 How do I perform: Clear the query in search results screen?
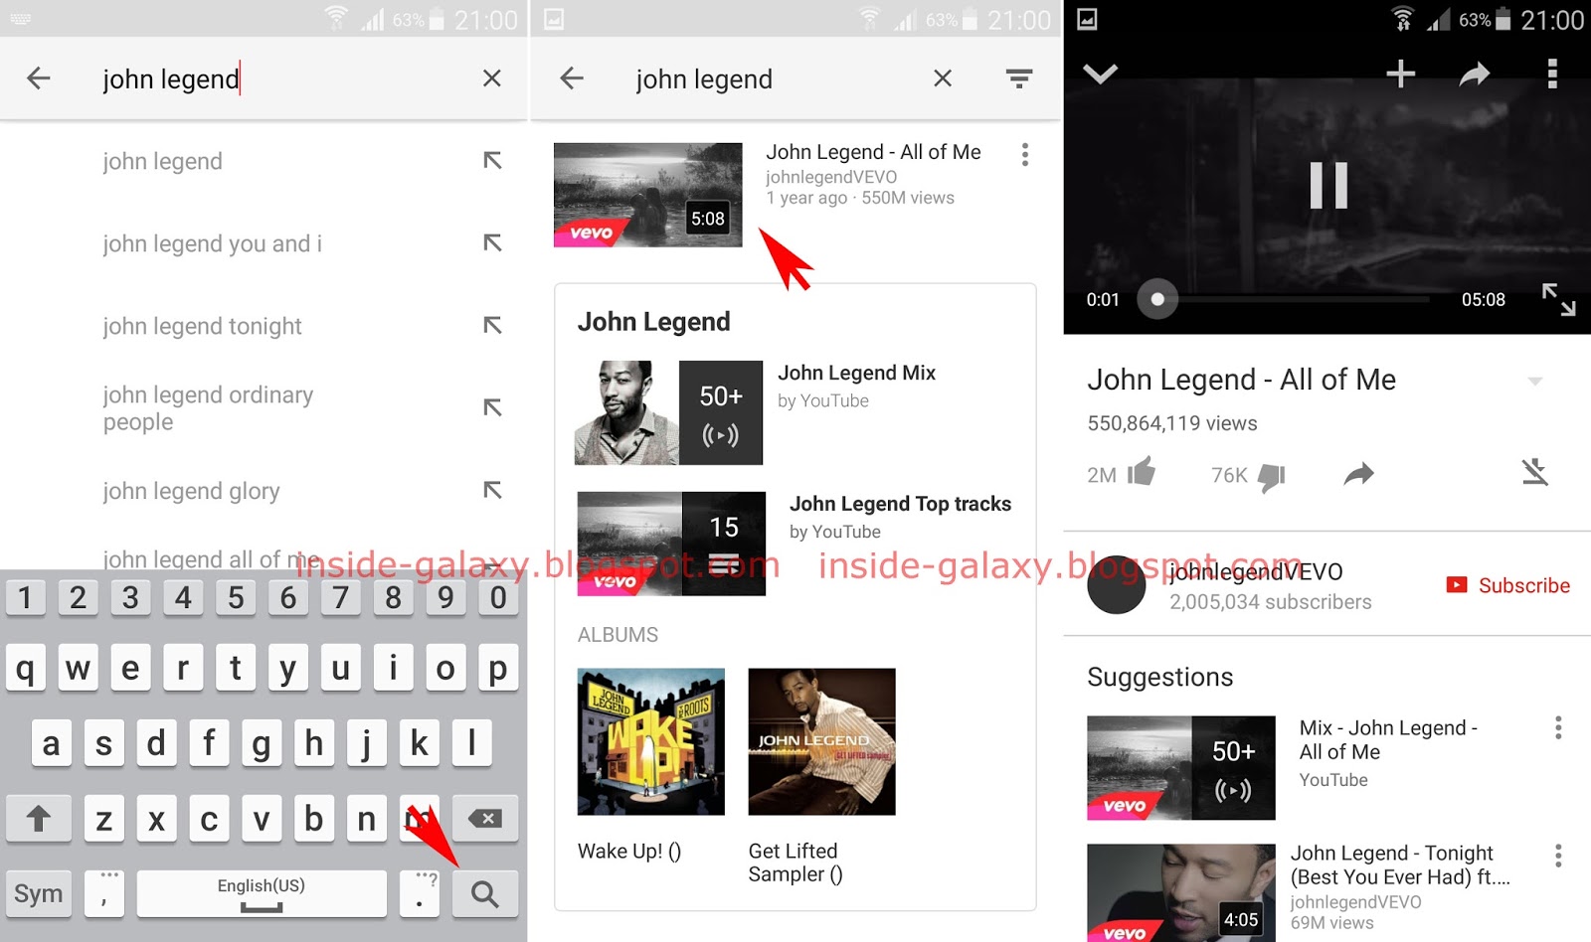coord(943,78)
